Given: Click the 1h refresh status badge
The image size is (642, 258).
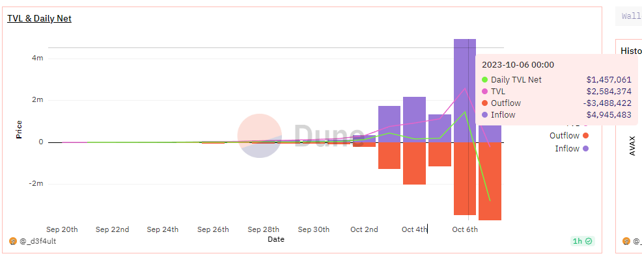Looking at the screenshot, I should tap(582, 241).
